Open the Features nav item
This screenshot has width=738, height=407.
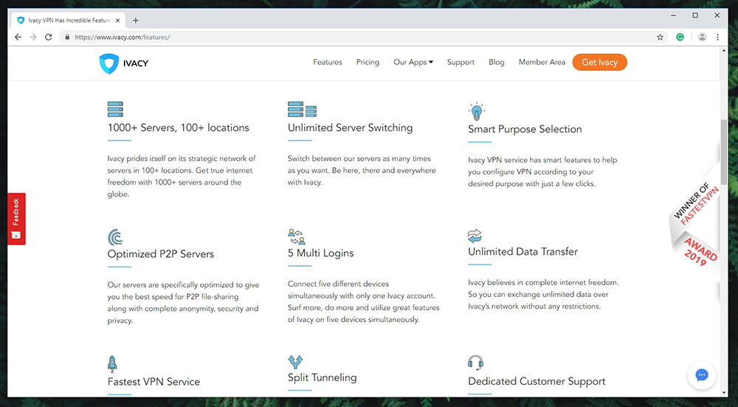[328, 62]
